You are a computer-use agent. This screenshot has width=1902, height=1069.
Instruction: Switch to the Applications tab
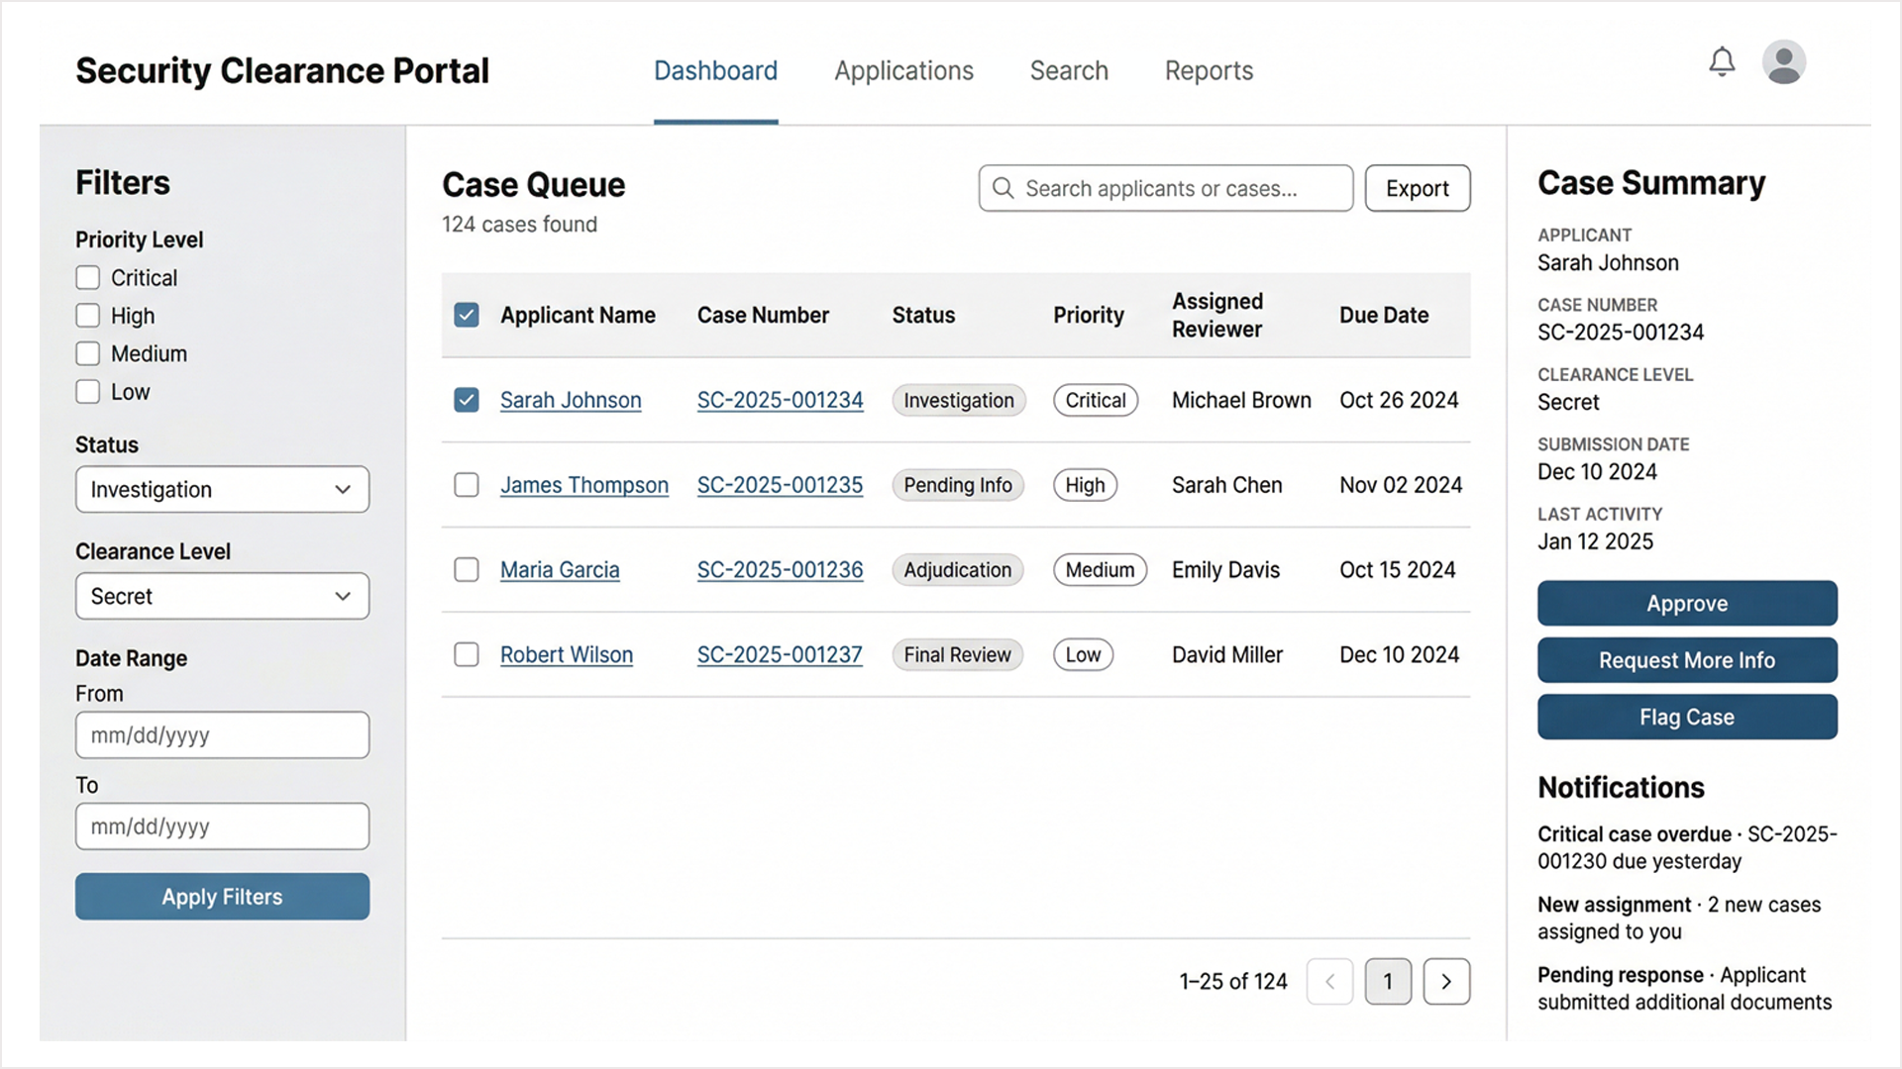tap(903, 71)
